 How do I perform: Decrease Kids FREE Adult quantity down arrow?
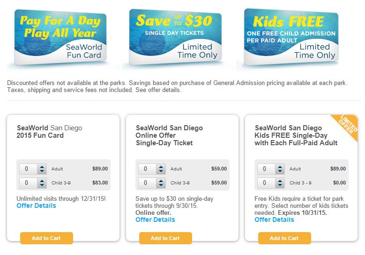click(280, 171)
